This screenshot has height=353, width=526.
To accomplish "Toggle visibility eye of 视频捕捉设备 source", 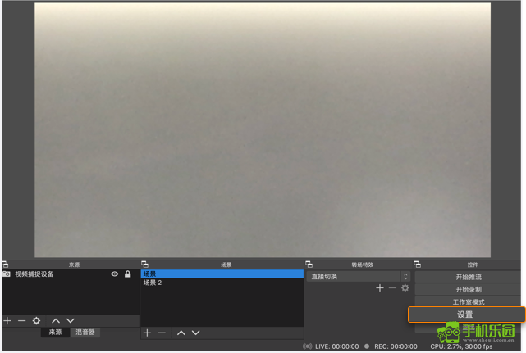I will coord(115,274).
